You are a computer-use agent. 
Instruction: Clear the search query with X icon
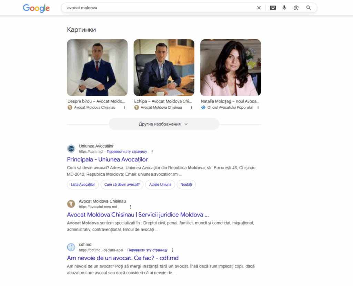pos(259,8)
